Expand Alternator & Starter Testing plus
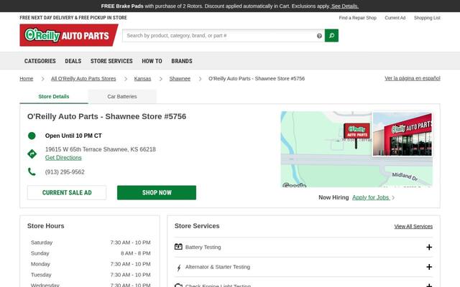Viewport: 460px width, 287px height. 429,267
